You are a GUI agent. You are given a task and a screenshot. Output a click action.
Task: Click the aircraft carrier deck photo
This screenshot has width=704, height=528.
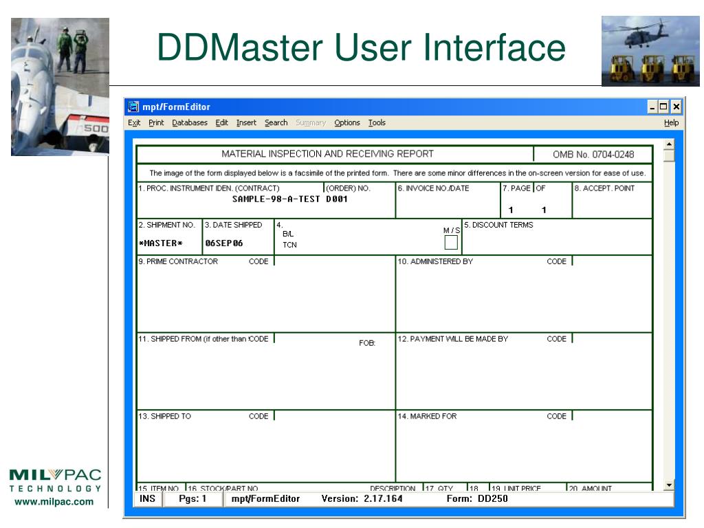pyautogui.click(x=60, y=87)
